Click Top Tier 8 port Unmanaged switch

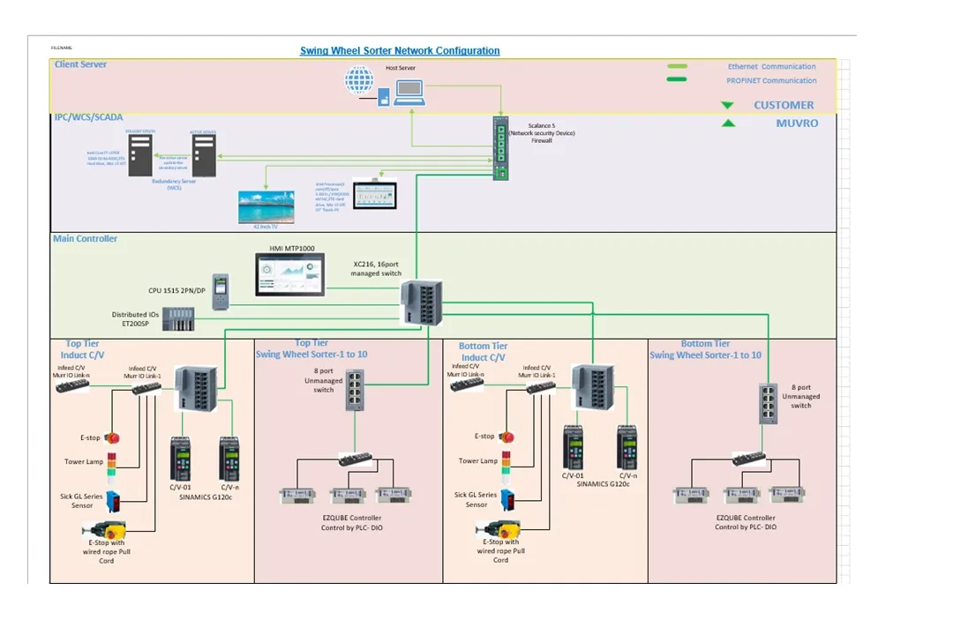tap(355, 390)
